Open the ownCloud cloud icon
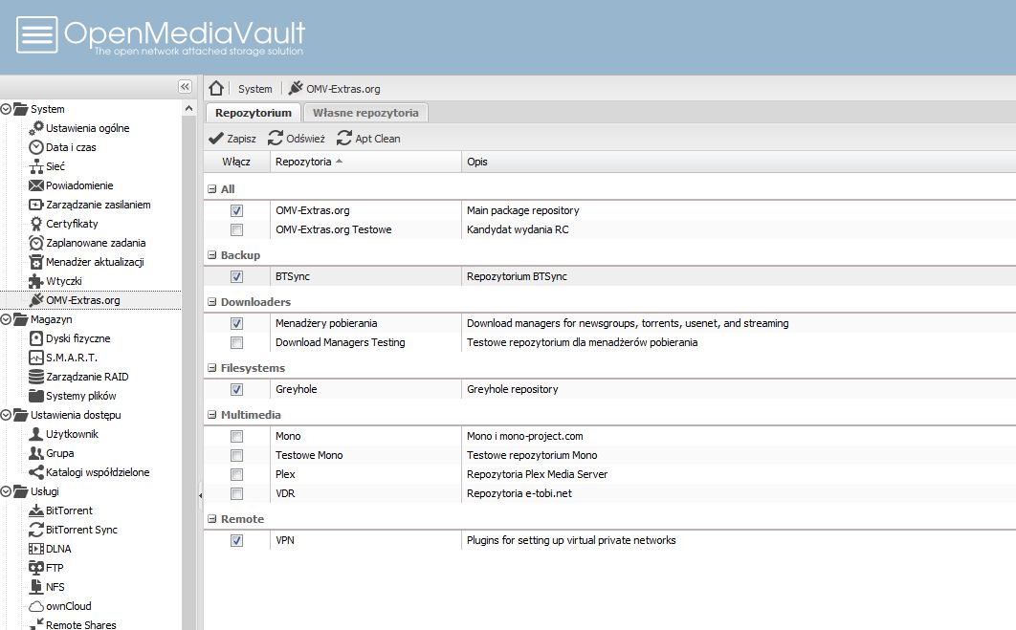 point(36,607)
